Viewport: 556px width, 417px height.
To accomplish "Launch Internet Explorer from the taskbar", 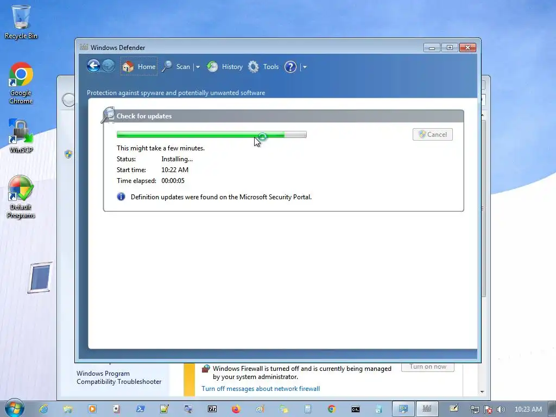I will [43, 409].
